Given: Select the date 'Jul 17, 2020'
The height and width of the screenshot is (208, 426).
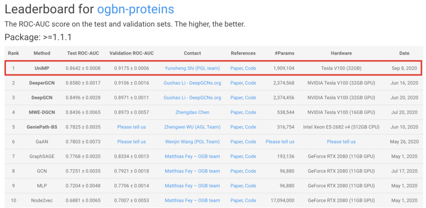Looking at the screenshot, I should click(404, 171).
